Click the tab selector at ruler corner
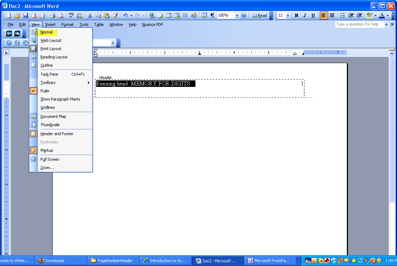This screenshot has width=397, height=266. (x=6, y=52)
